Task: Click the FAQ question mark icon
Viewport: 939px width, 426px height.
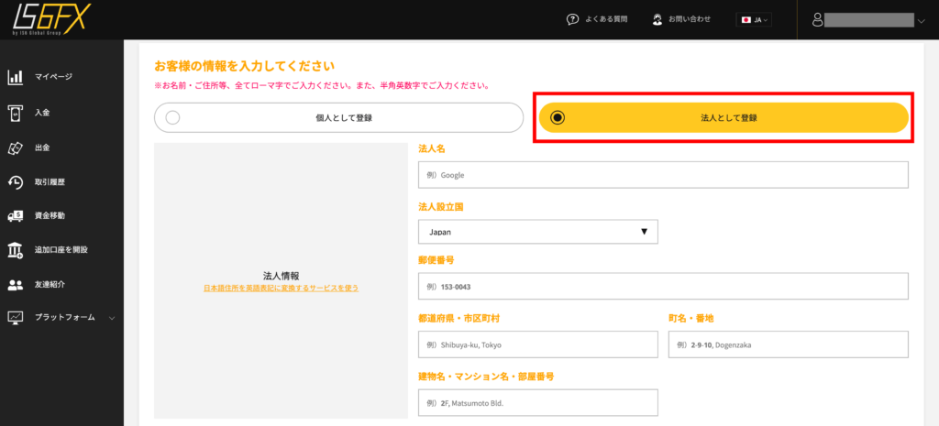Action: [572, 20]
